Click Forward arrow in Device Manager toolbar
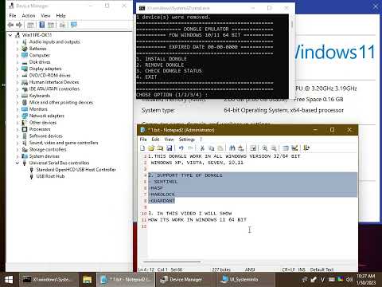 pos(19,25)
